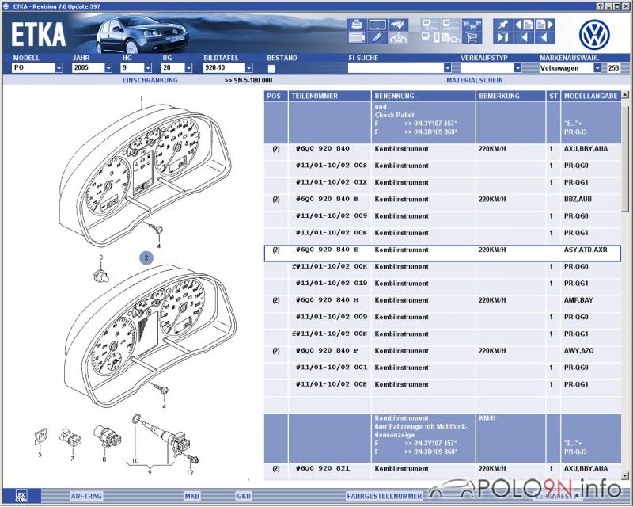Viewport: 633px width, 507px height.
Task: Click the Depot terminal icon
Action: [451, 25]
